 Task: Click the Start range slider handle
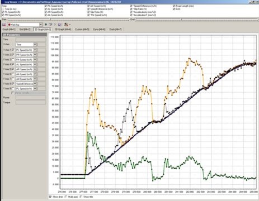coord(50,20)
